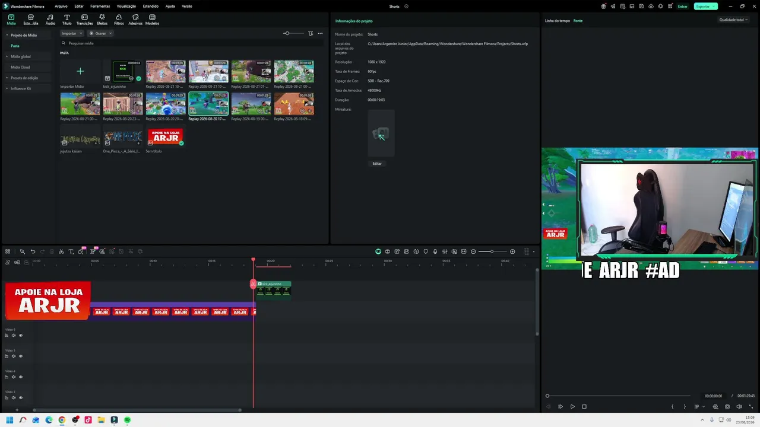
Task: Click the Entrar sign-in button
Action: 683,7
